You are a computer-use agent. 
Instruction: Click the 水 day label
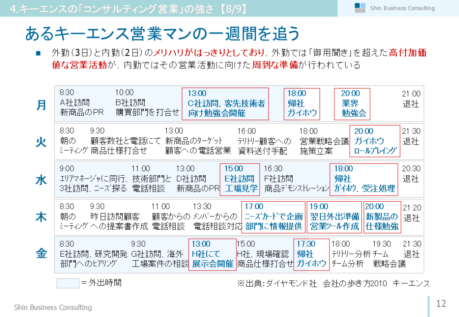tap(41, 180)
